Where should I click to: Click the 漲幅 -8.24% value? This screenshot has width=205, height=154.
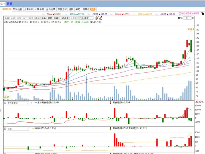click(82, 22)
